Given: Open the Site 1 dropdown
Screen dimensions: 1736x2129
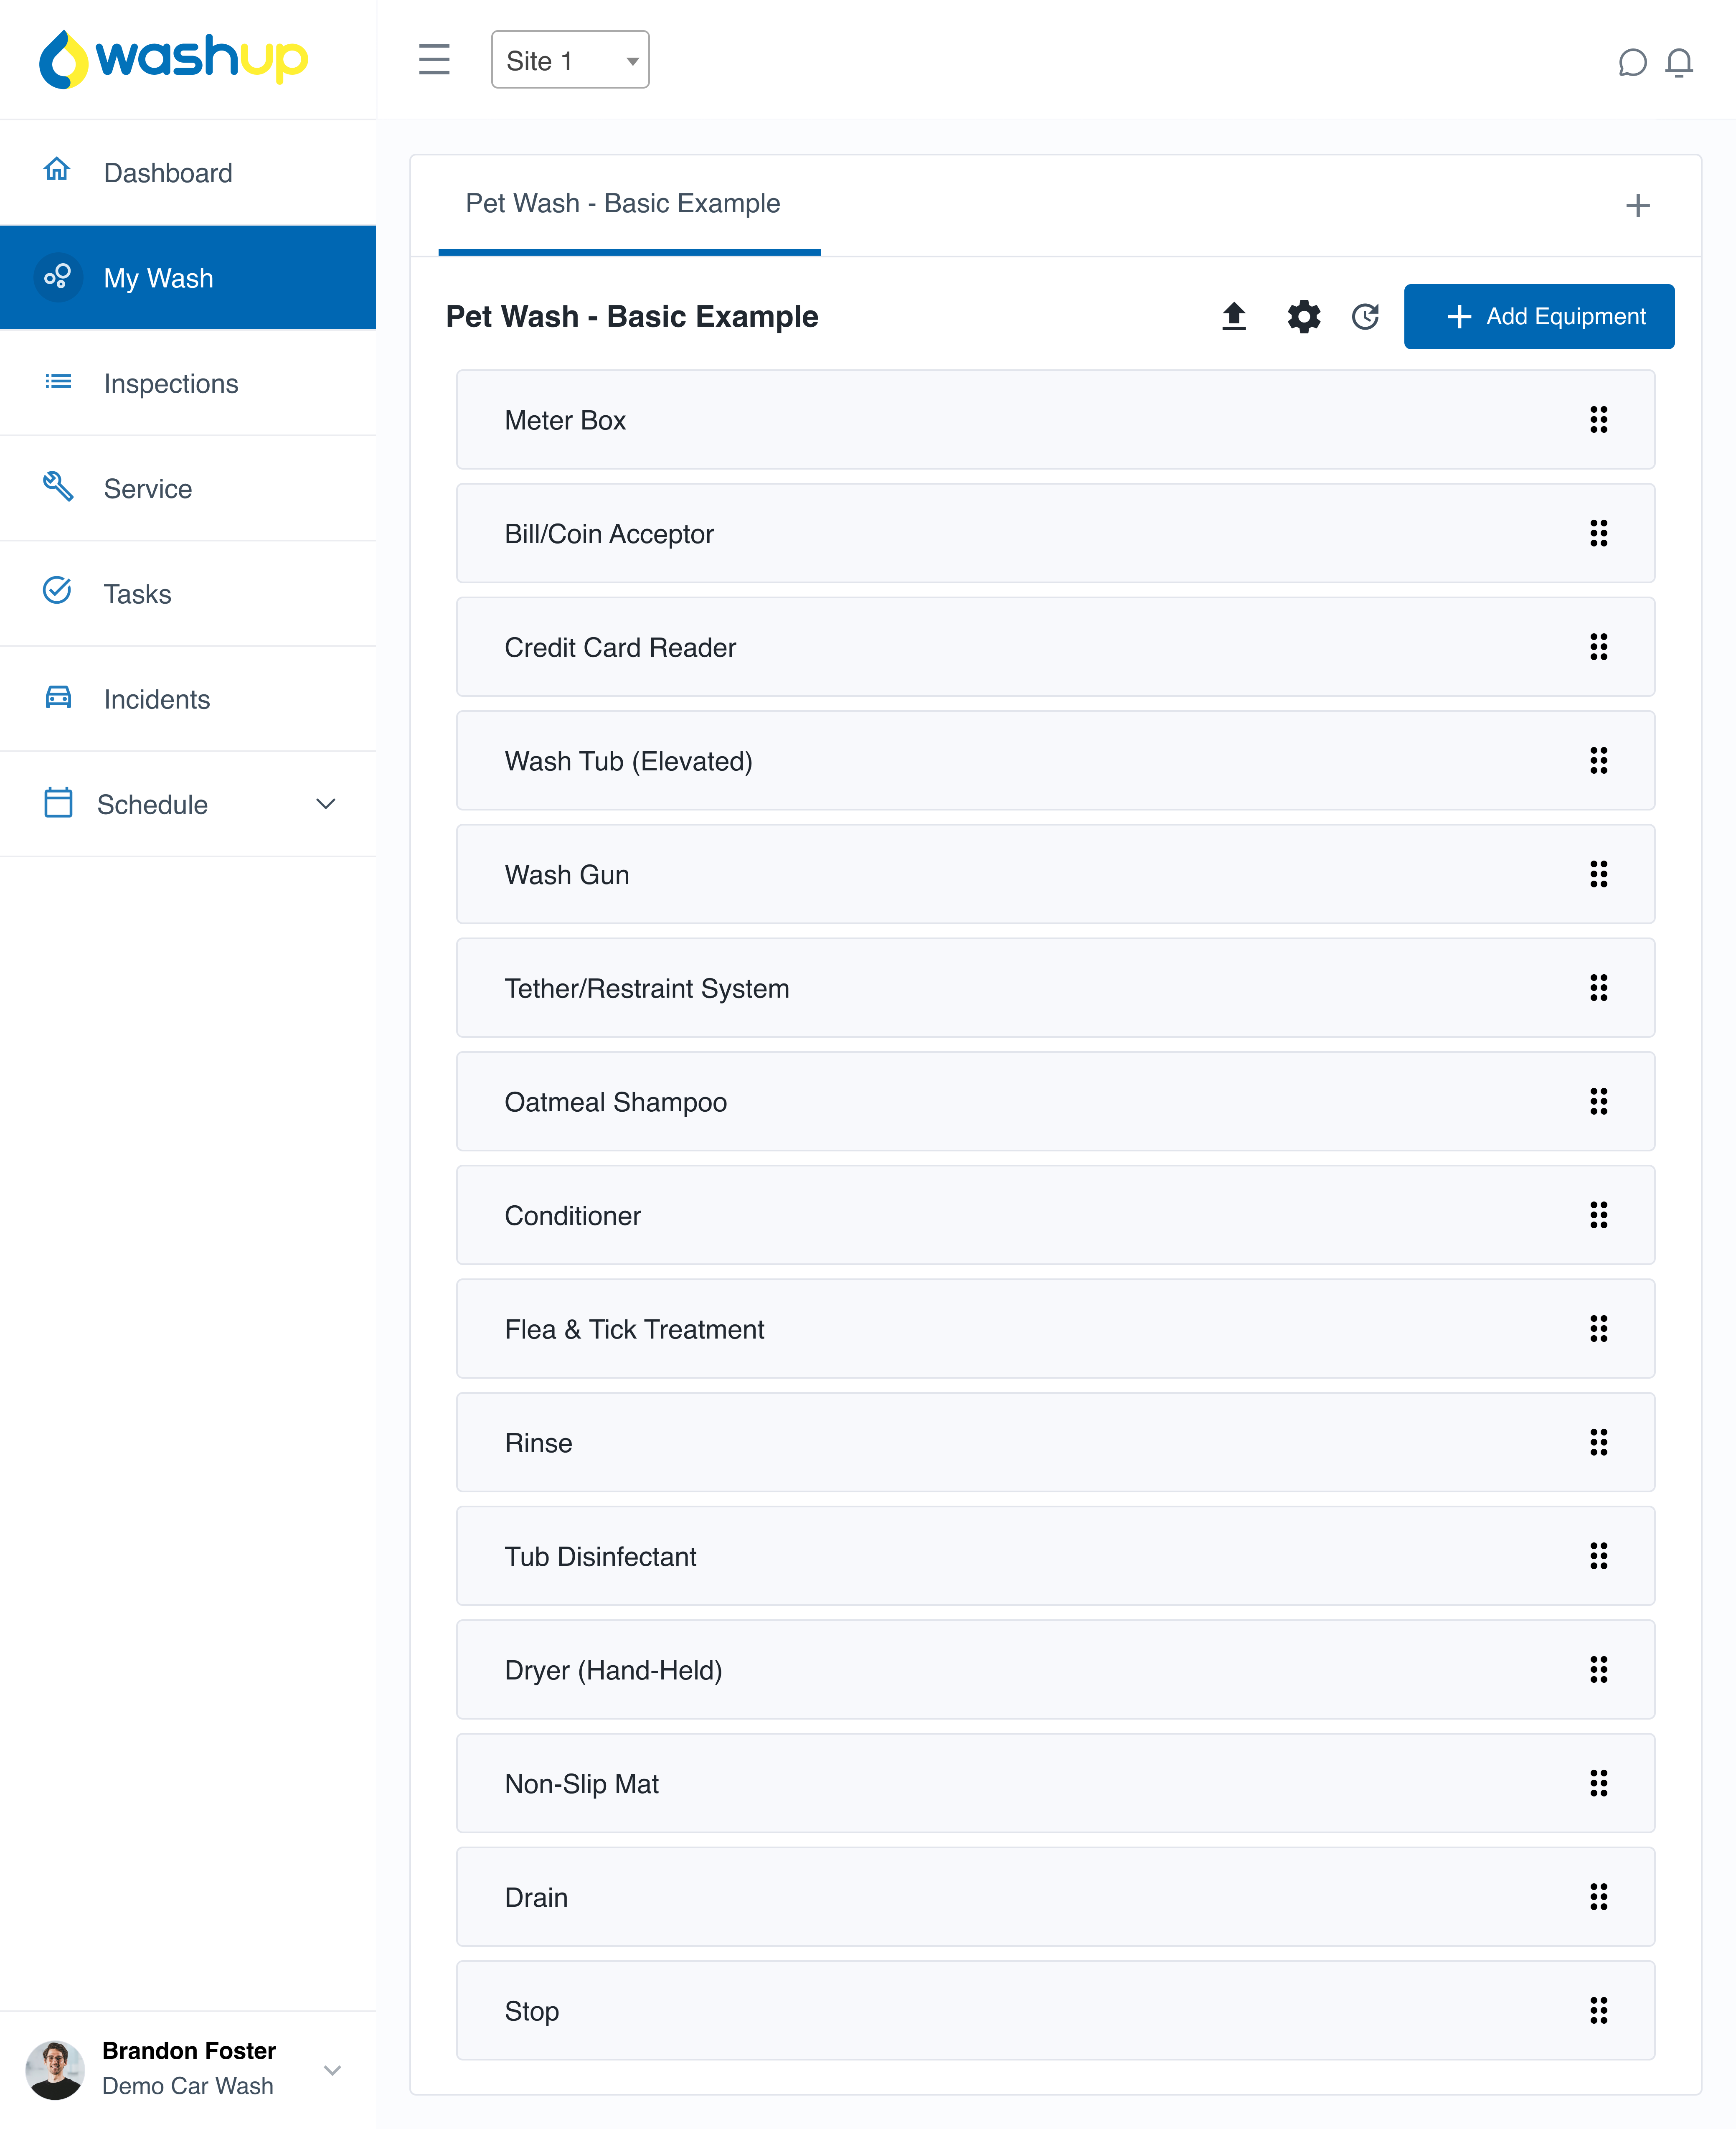Looking at the screenshot, I should (x=570, y=60).
